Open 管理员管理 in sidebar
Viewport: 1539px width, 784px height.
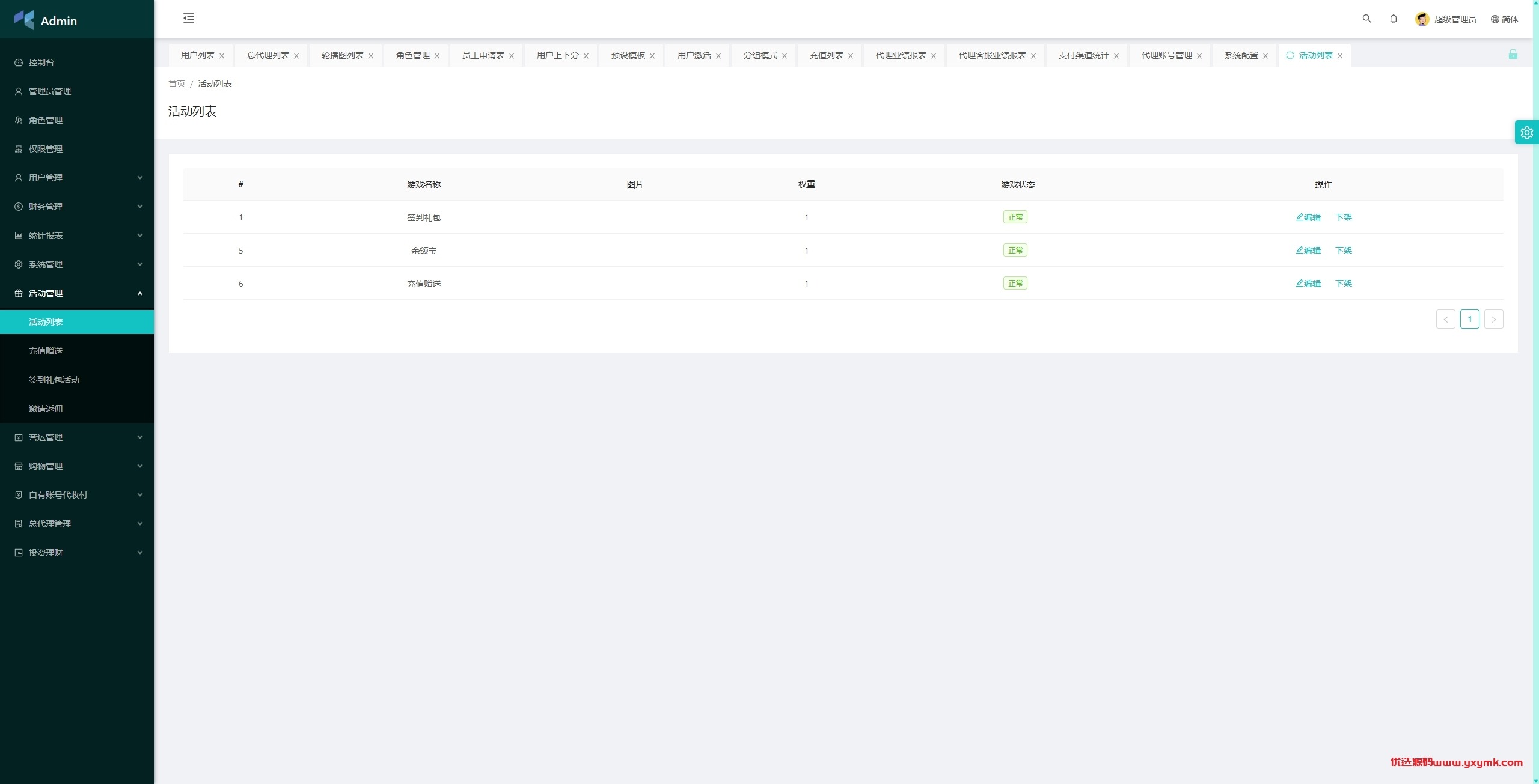pos(77,91)
